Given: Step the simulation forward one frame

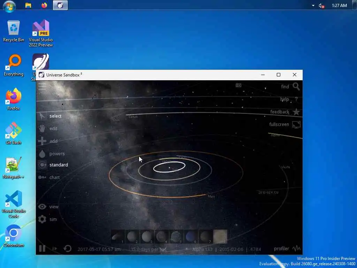Looking at the screenshot, I should point(55,248).
